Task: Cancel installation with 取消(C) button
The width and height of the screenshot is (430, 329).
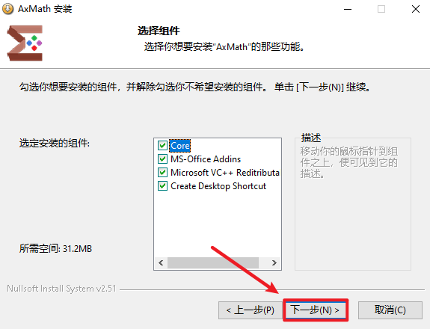Action: (x=390, y=310)
